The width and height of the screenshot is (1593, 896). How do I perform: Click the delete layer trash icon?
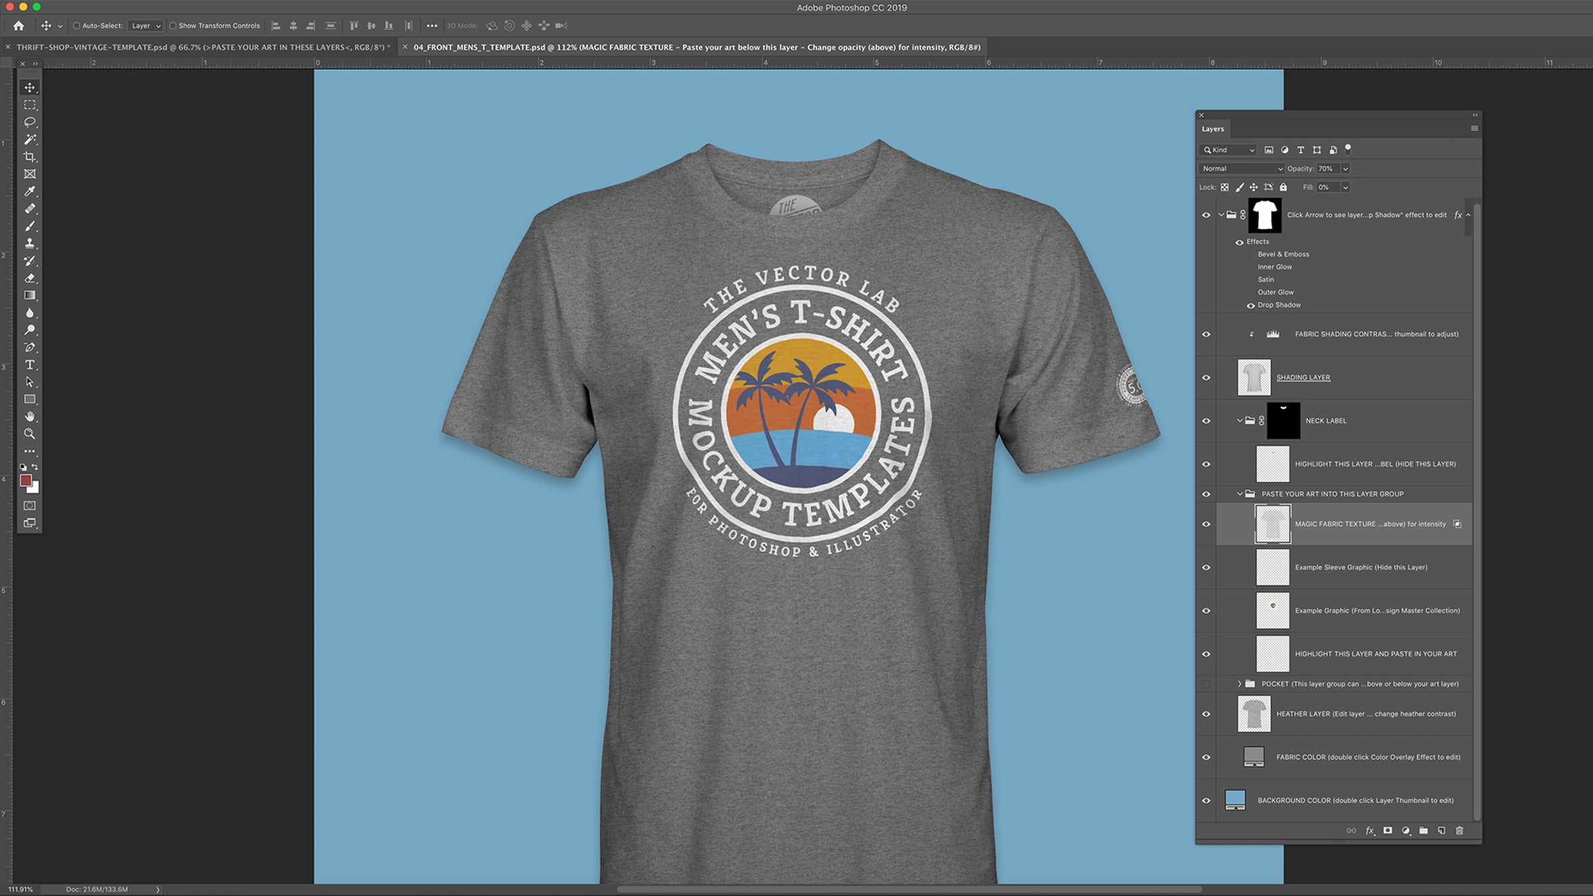(x=1459, y=830)
